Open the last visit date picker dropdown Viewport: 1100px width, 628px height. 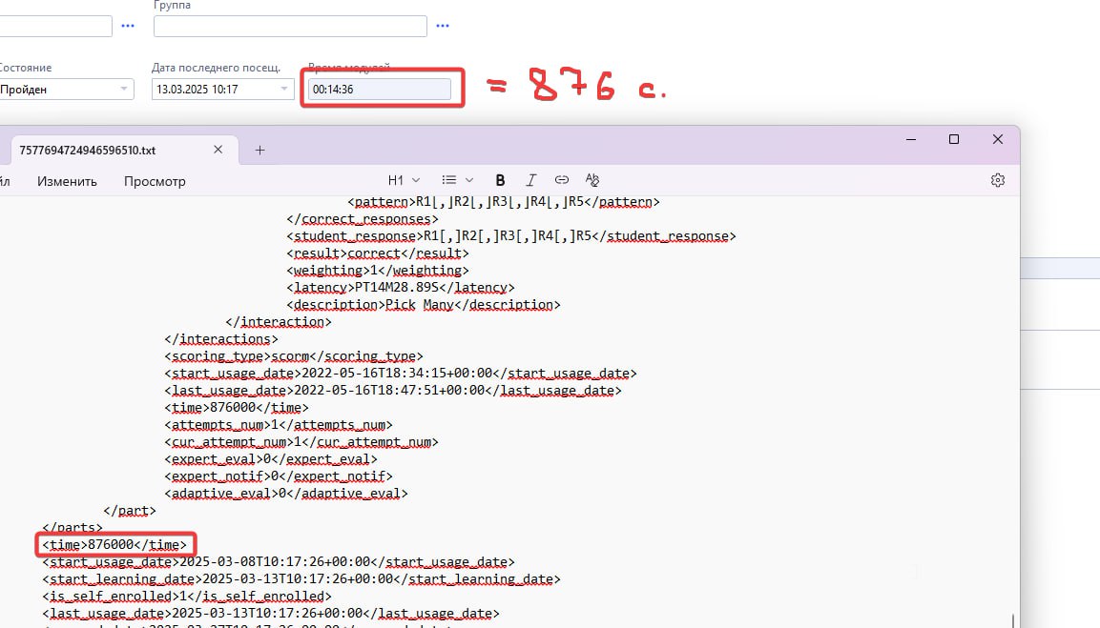pyautogui.click(x=283, y=89)
